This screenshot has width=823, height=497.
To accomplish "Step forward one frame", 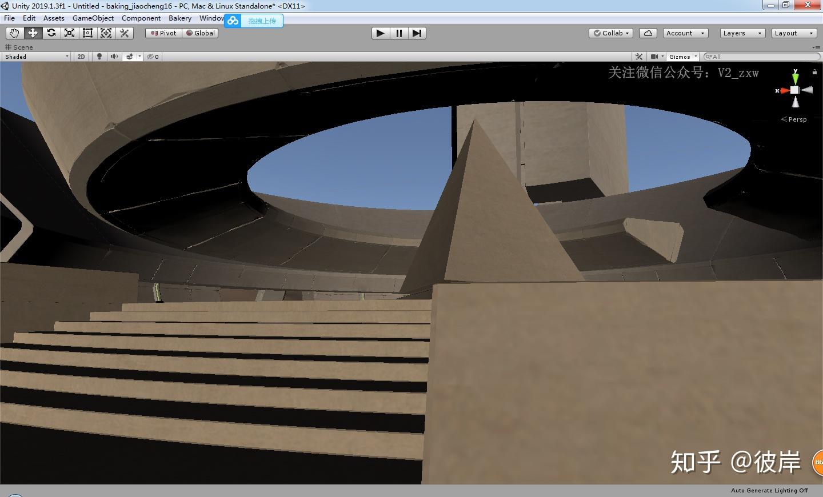I will (x=417, y=33).
